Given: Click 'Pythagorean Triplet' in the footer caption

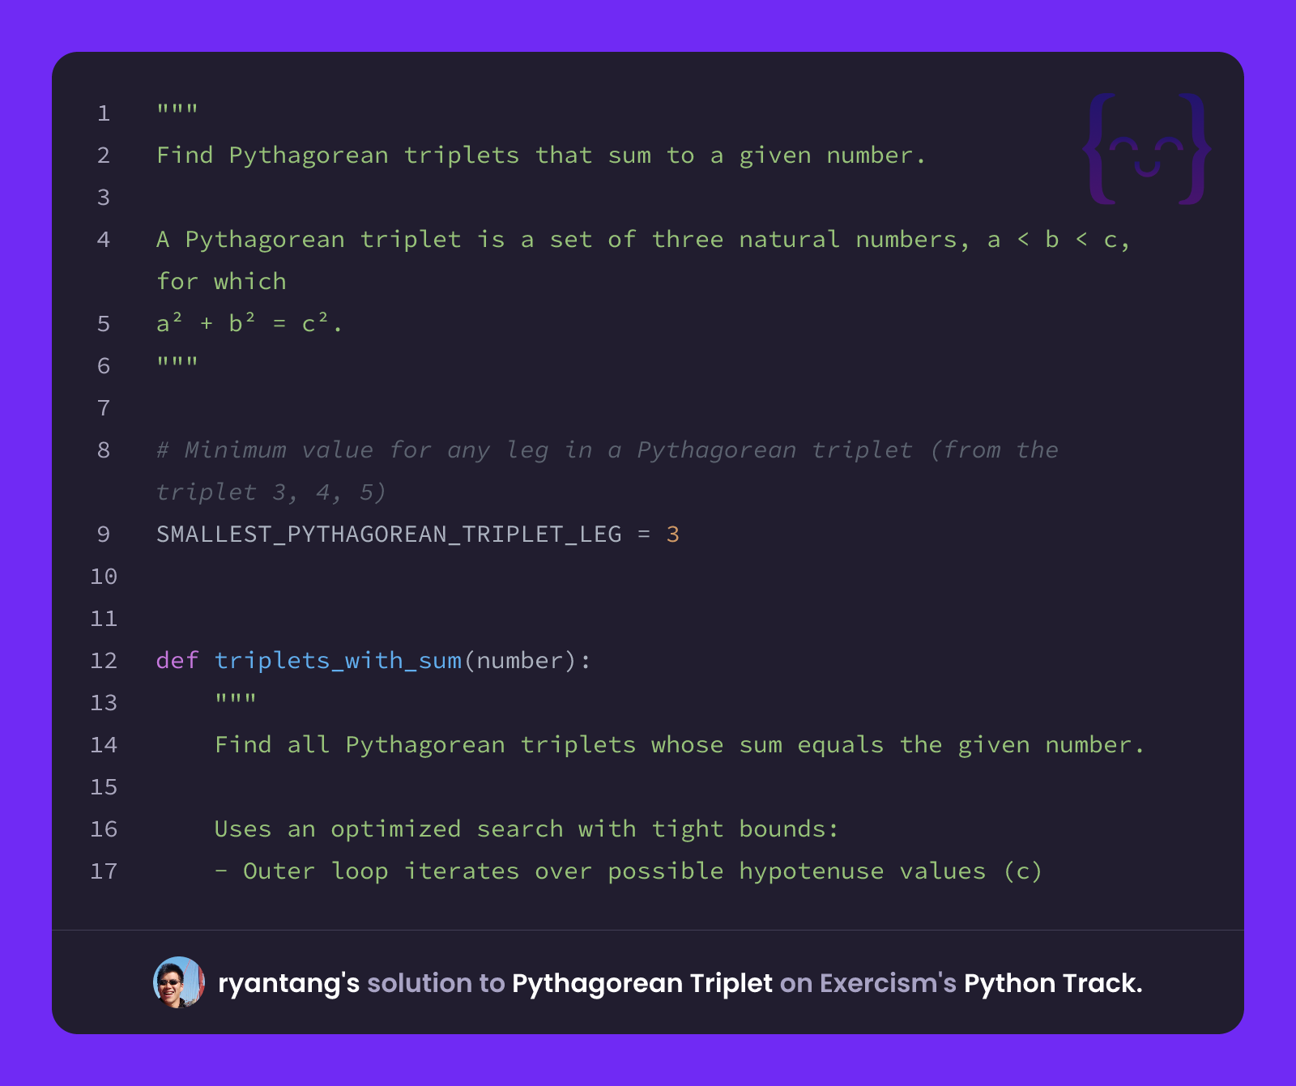Looking at the screenshot, I should tap(642, 983).
